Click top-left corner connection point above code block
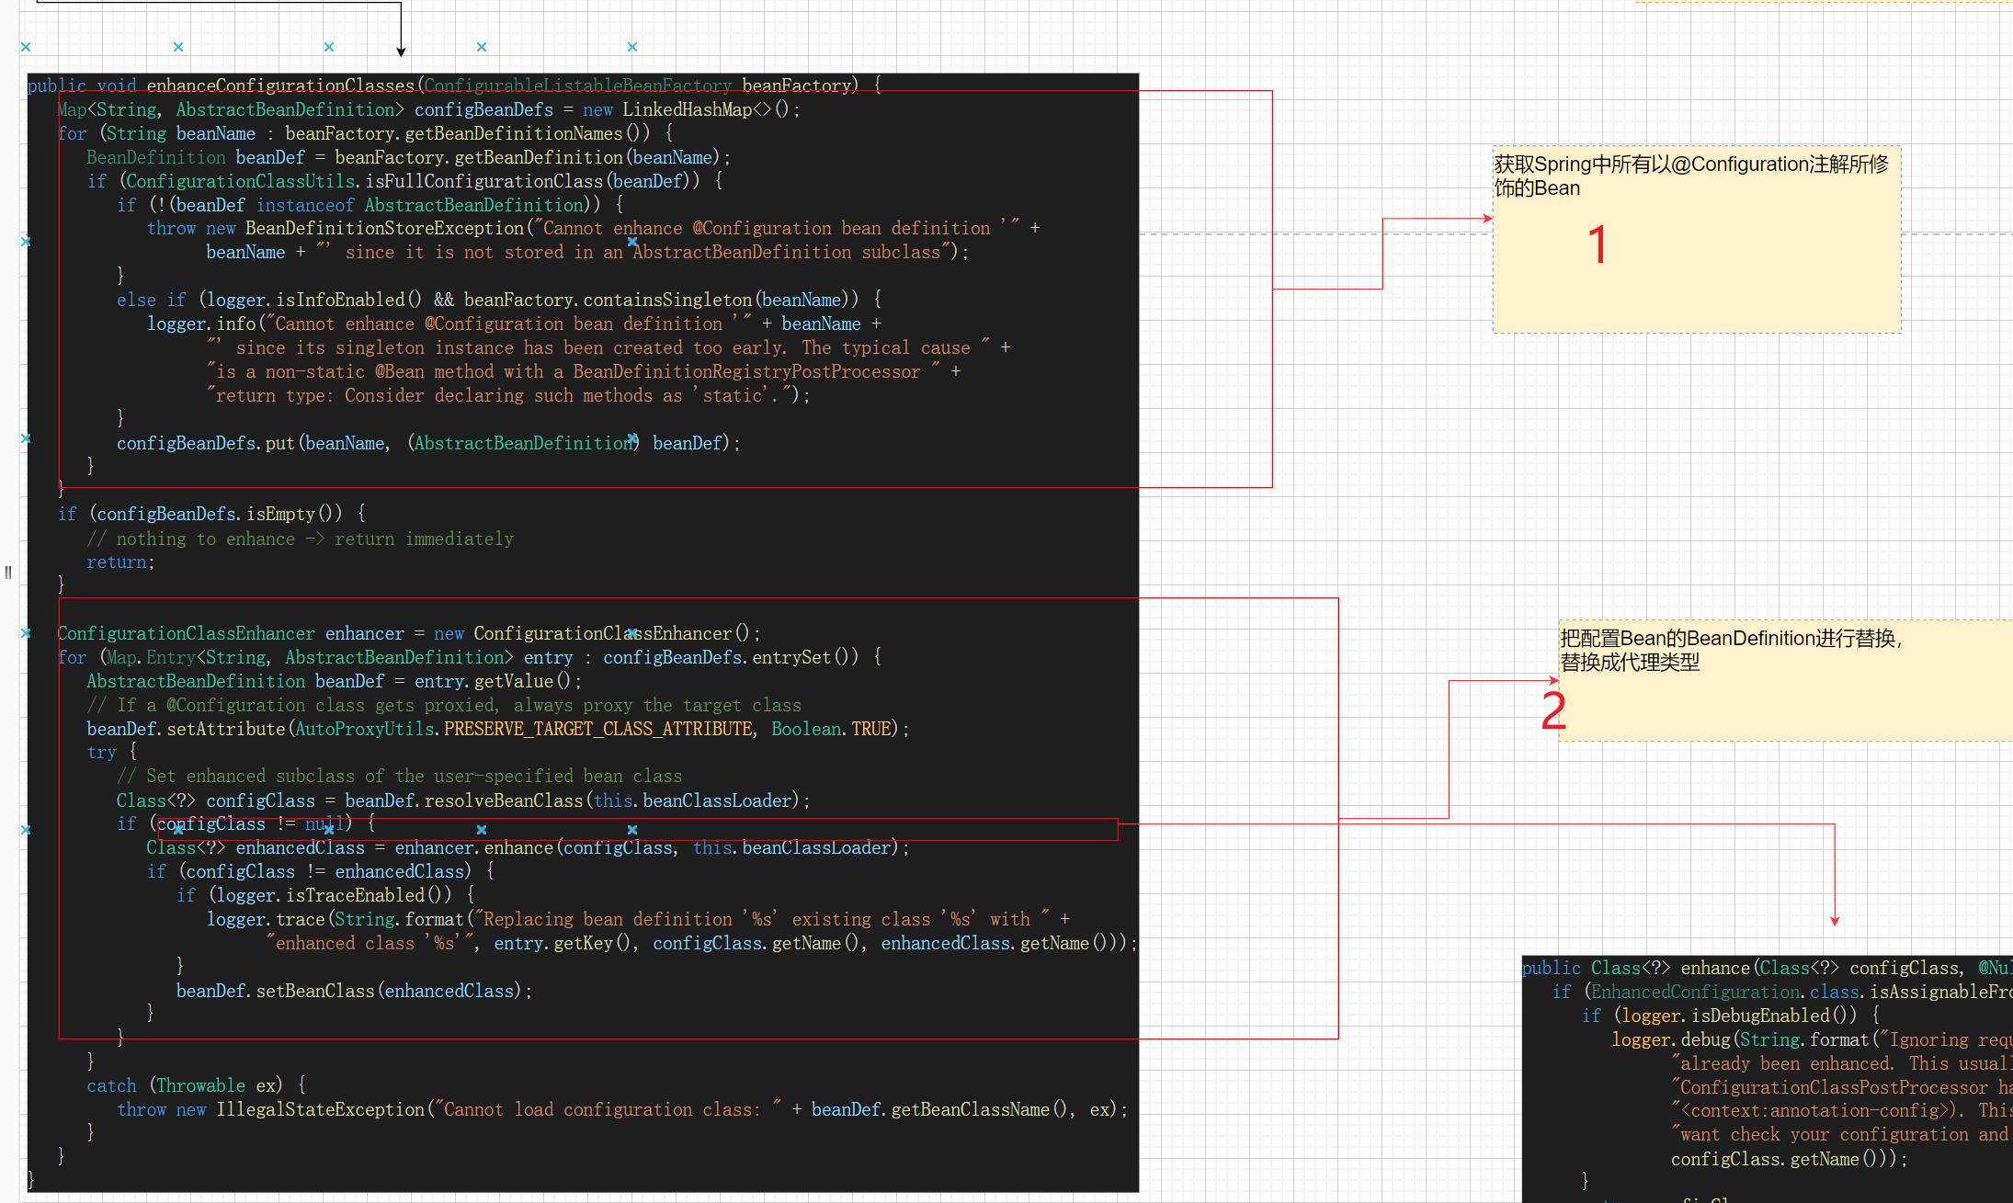 point(26,47)
